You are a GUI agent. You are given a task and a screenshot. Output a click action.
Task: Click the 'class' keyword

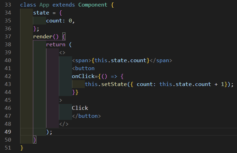pos(28,5)
